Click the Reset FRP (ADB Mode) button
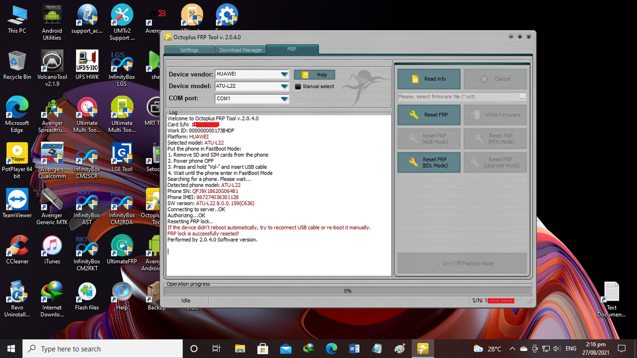637x358 pixels. tap(428, 138)
